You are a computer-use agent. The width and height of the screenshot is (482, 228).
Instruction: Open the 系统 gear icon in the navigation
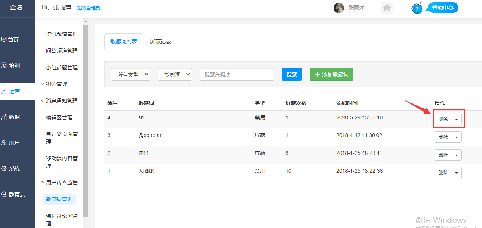[x=4, y=168]
